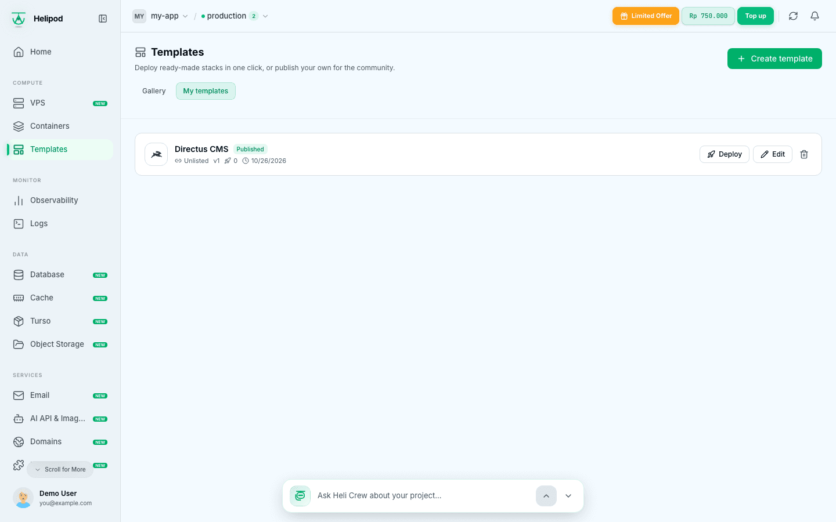Click the AI API robot icon
Screen dimensions: 836x522
pyautogui.click(x=19, y=418)
